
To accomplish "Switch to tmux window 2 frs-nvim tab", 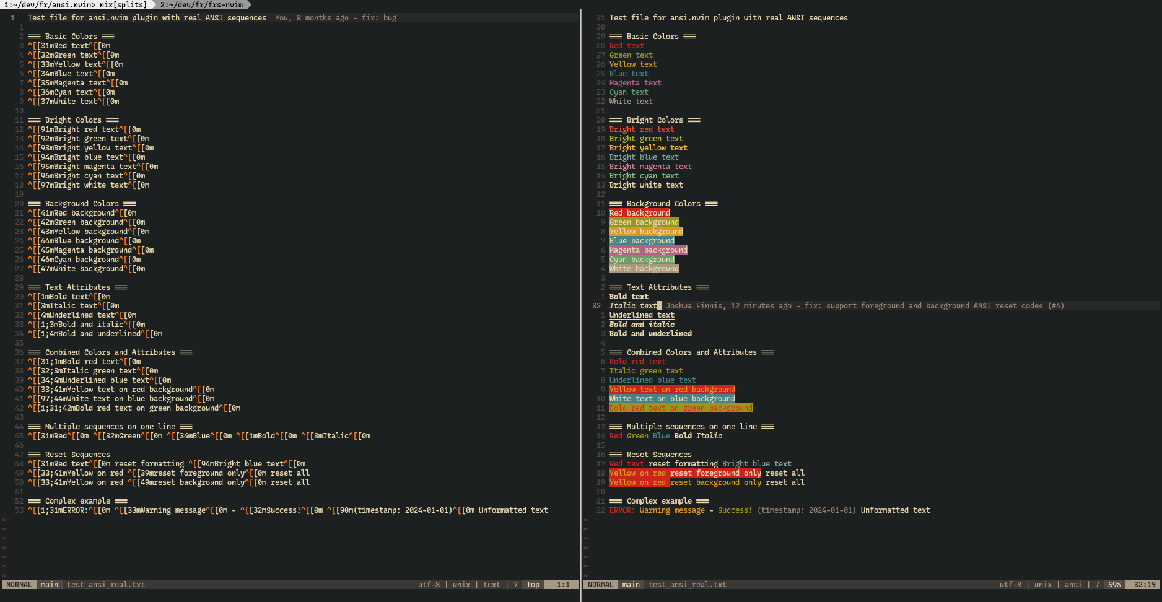I will pyautogui.click(x=202, y=4).
